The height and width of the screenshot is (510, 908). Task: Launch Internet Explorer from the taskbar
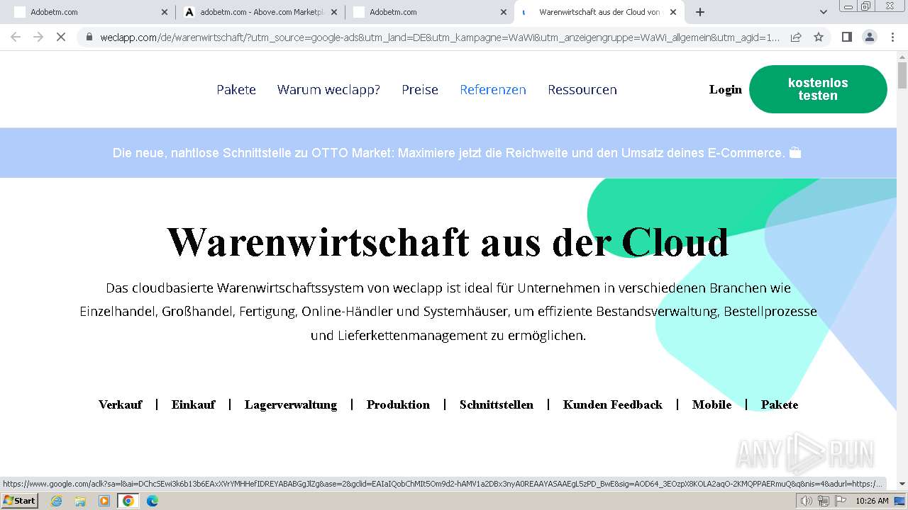click(56, 501)
